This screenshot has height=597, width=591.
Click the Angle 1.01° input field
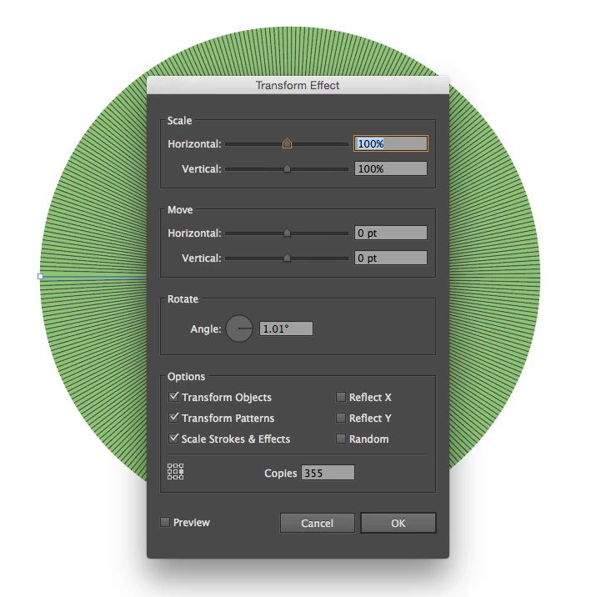286,329
